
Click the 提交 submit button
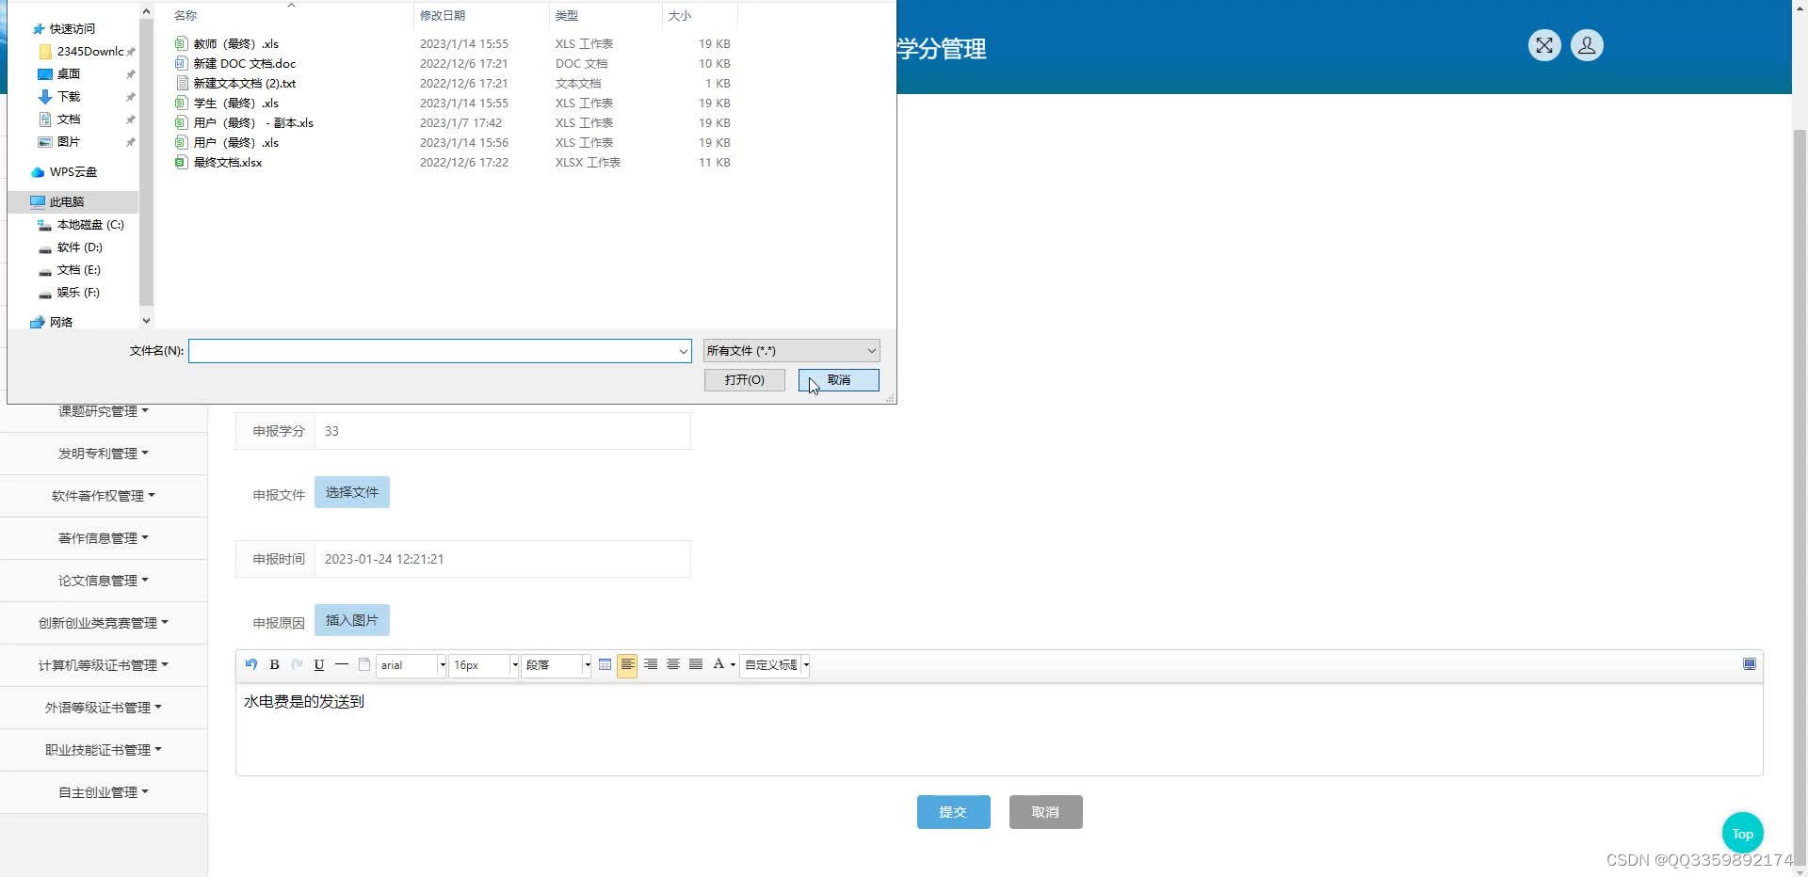[953, 812]
